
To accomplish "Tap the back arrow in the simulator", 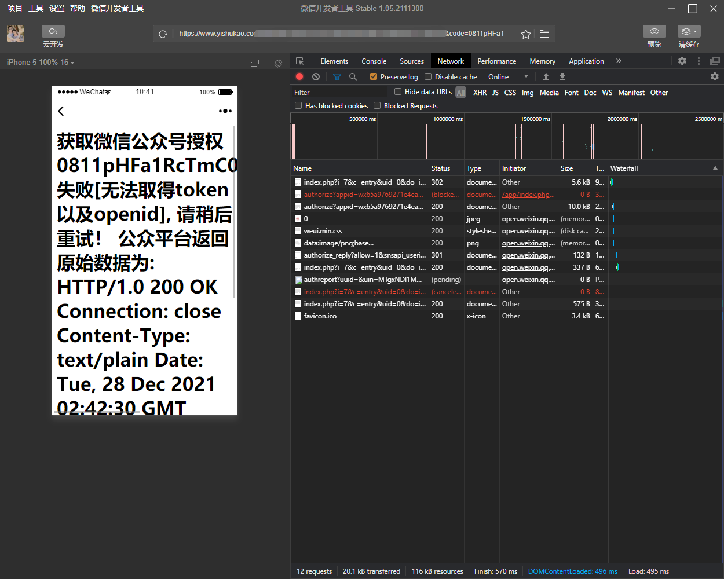I will 61,111.
